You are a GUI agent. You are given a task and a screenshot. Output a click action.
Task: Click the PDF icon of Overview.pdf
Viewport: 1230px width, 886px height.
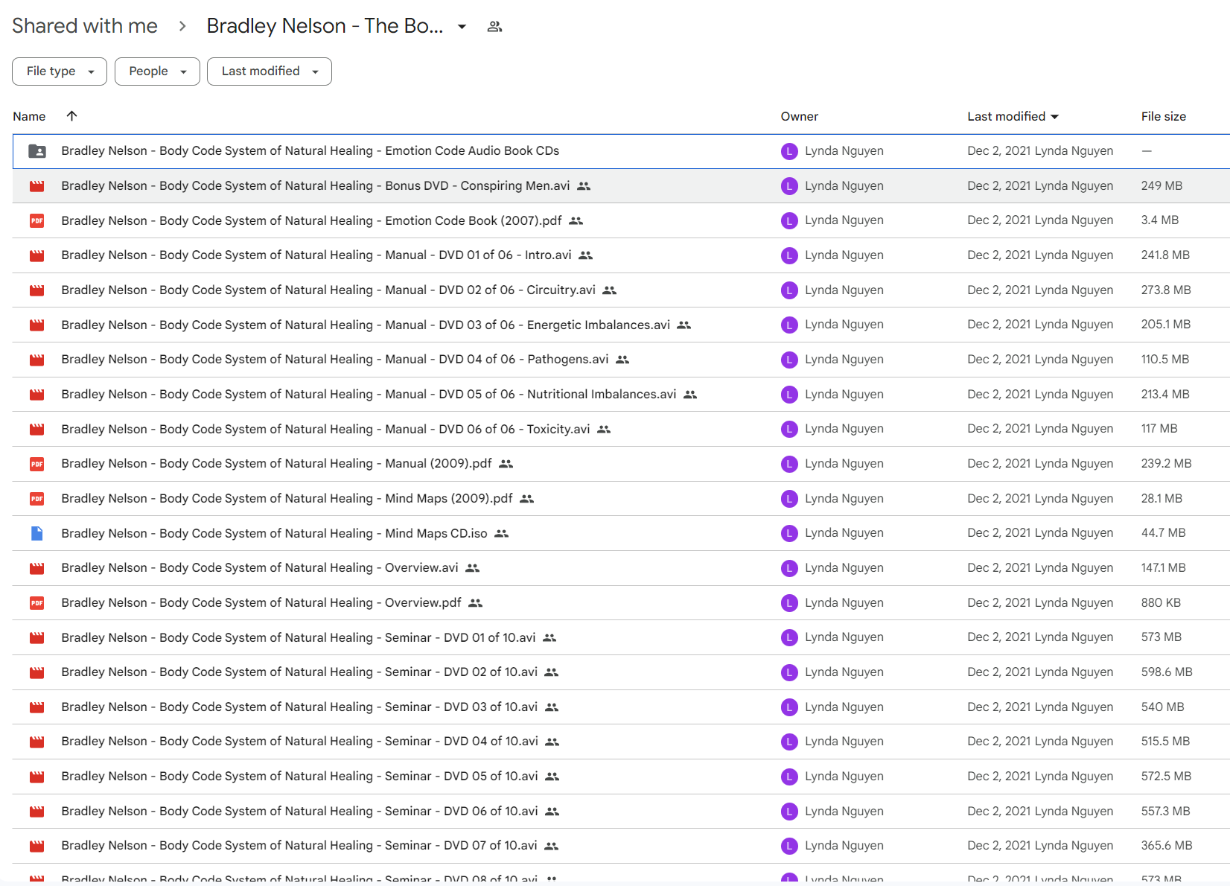point(36,603)
